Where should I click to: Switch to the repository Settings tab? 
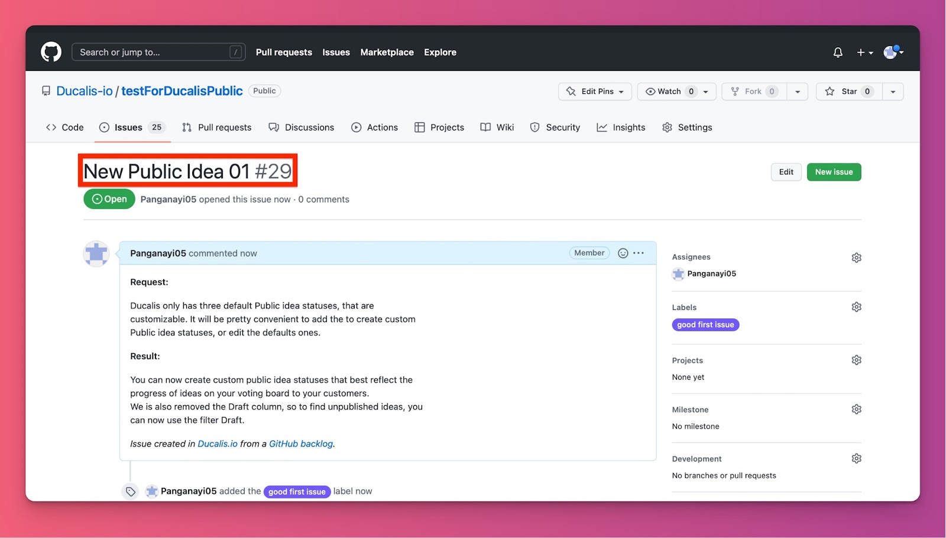(687, 127)
